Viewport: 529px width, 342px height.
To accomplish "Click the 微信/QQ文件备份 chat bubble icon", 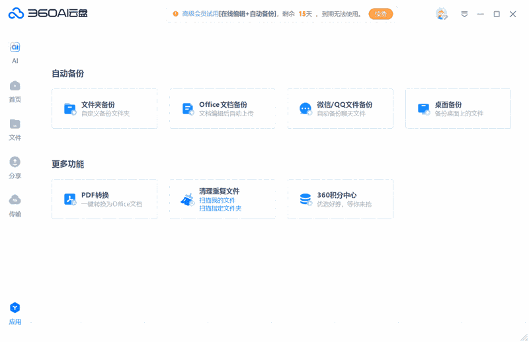I will pyautogui.click(x=305, y=109).
